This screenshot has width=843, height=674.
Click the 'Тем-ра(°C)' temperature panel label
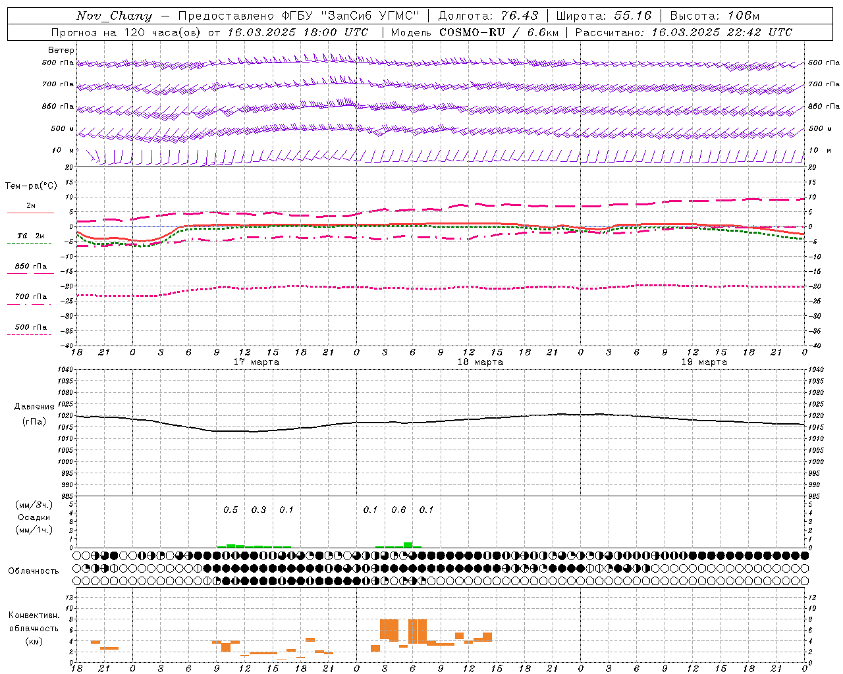31,186
